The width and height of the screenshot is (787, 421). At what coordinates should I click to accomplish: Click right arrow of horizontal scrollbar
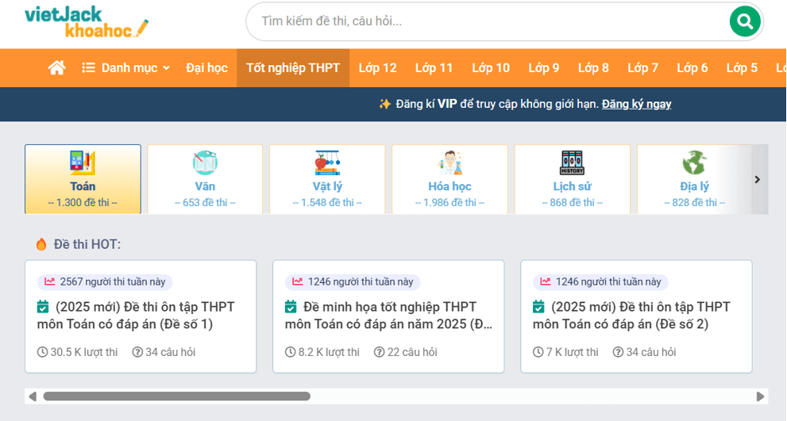760,396
